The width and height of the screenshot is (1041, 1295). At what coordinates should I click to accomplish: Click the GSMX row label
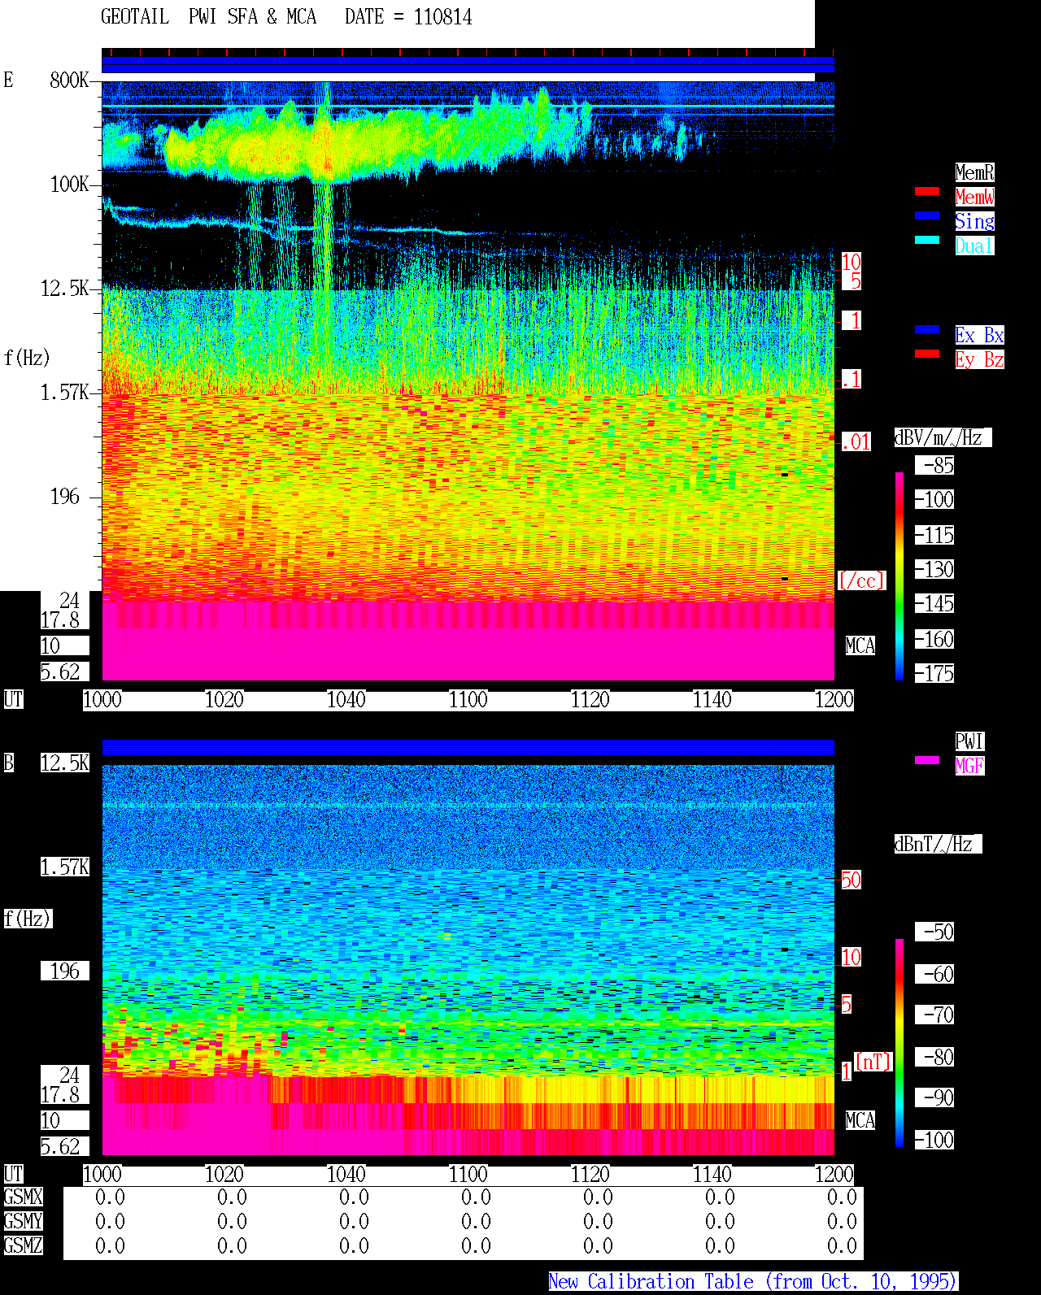(x=23, y=1197)
